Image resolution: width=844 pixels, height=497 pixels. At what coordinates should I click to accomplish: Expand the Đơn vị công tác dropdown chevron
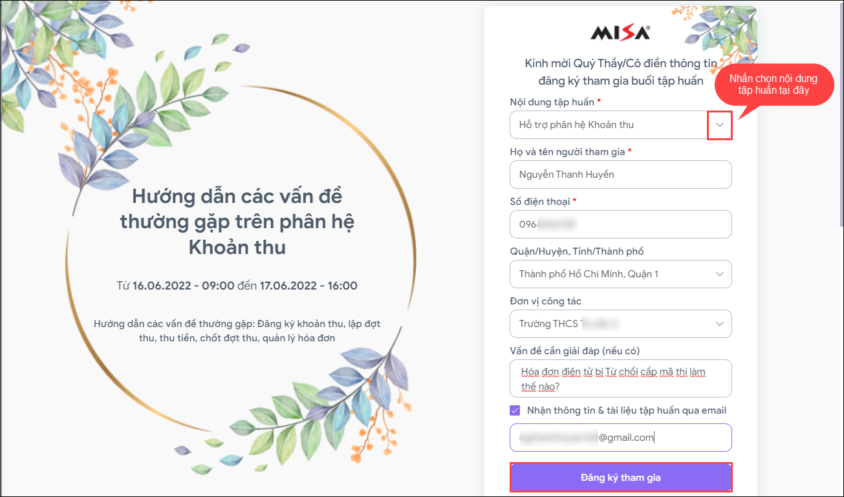(x=719, y=324)
